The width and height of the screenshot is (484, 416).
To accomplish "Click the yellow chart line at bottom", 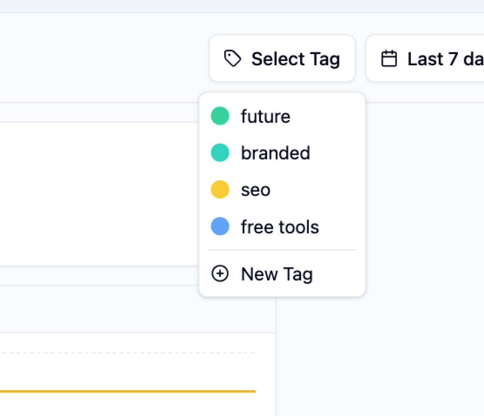I will coord(121,391).
